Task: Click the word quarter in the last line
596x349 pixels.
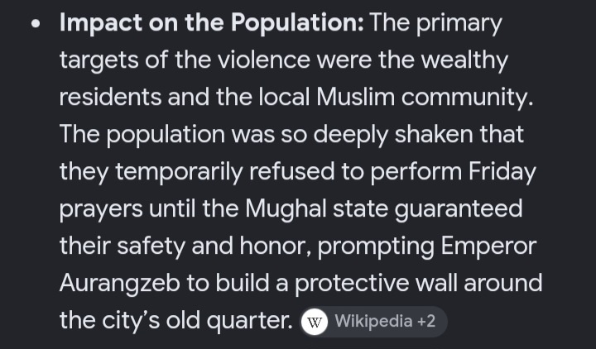Action: coord(250,321)
